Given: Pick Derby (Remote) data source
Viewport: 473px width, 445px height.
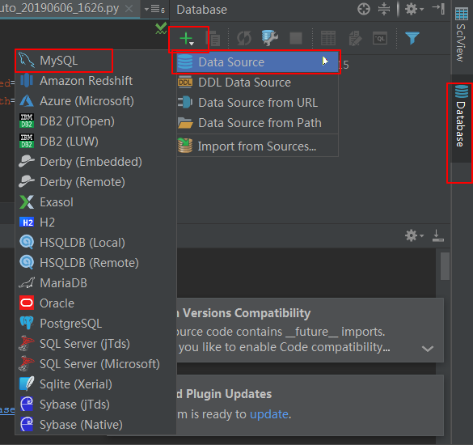Looking at the screenshot, I should tap(95, 182).
